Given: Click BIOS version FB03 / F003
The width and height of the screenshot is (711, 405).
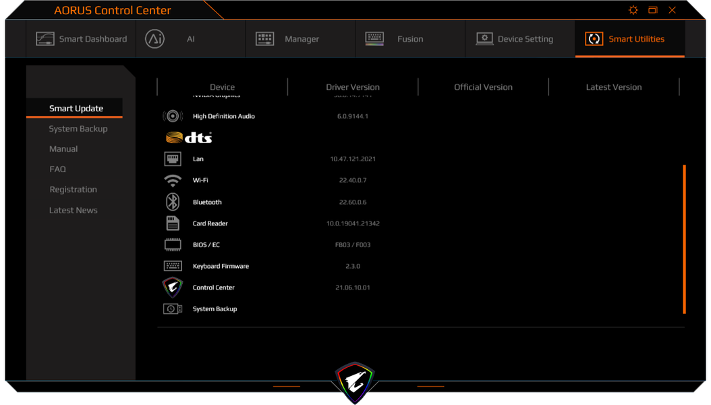Looking at the screenshot, I should [353, 244].
